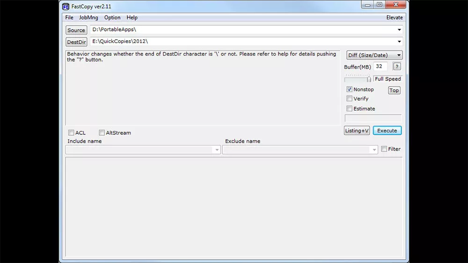Screen dimensions: 468x263
Task: Click the Source button
Action: coord(76,30)
